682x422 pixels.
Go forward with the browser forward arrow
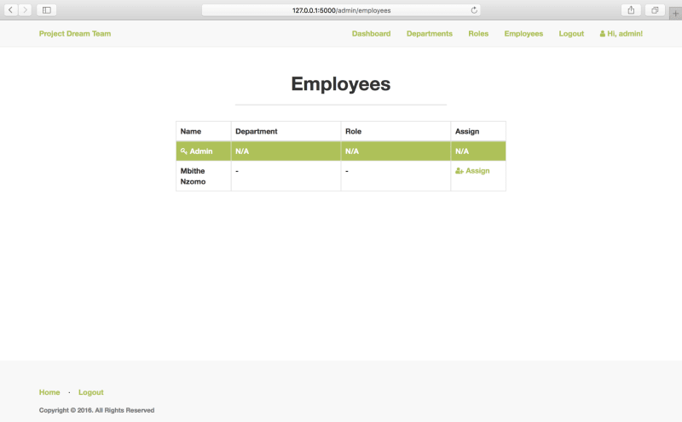point(26,10)
